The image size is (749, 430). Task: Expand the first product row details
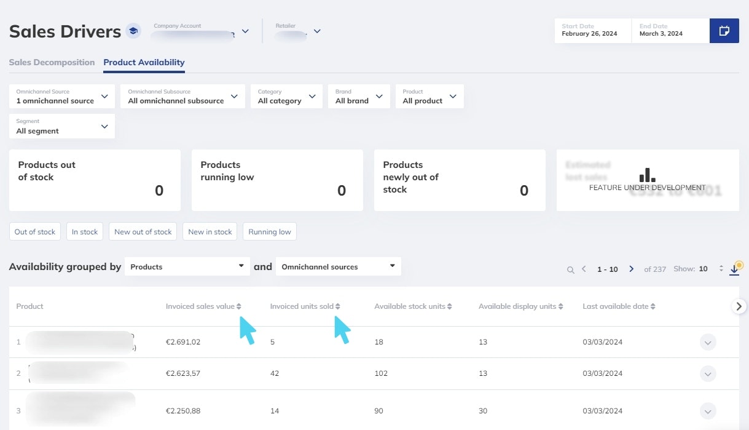tap(708, 342)
